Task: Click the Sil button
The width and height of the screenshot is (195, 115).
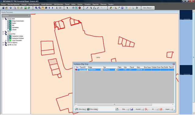Action: click(x=152, y=109)
